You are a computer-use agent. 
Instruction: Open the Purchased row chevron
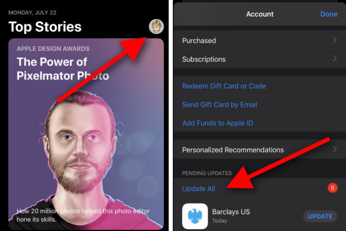[x=335, y=40]
